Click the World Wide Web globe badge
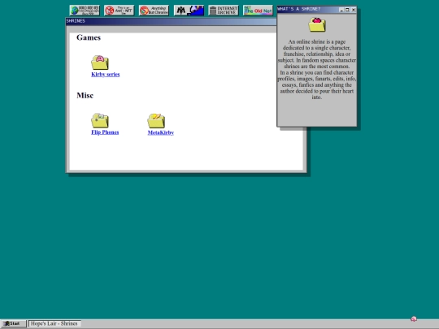The width and height of the screenshot is (439, 329). click(85, 11)
